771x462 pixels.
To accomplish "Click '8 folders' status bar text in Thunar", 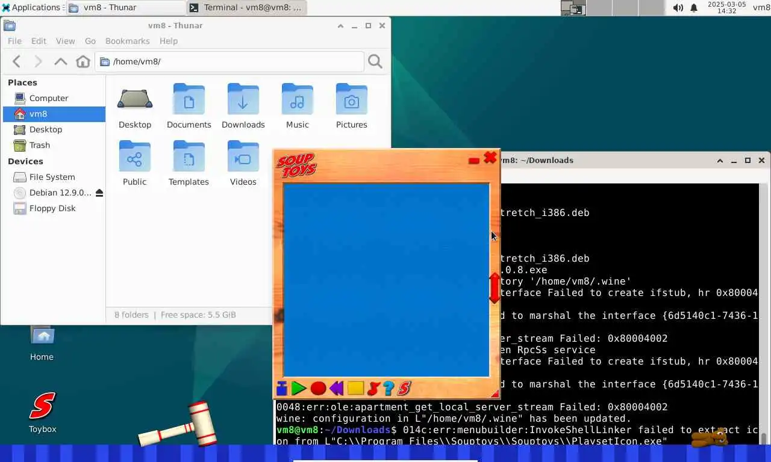I will pyautogui.click(x=131, y=315).
